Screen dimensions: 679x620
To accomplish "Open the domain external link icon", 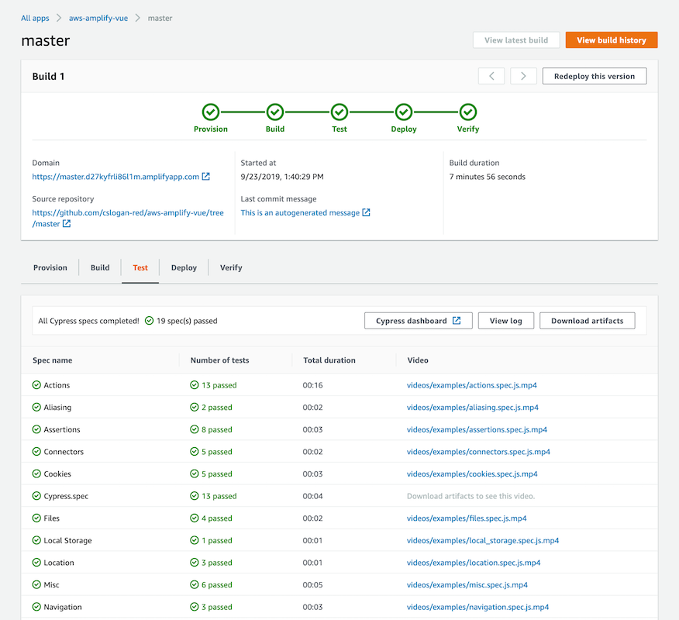I will pyautogui.click(x=206, y=176).
